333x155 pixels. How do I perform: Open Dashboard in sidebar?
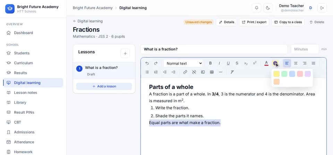[x=33, y=33]
